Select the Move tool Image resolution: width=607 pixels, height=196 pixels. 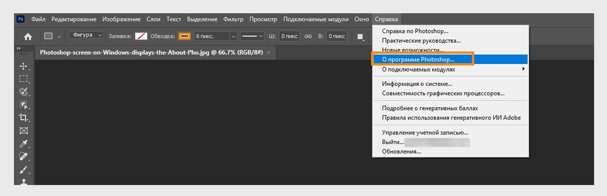(24, 66)
